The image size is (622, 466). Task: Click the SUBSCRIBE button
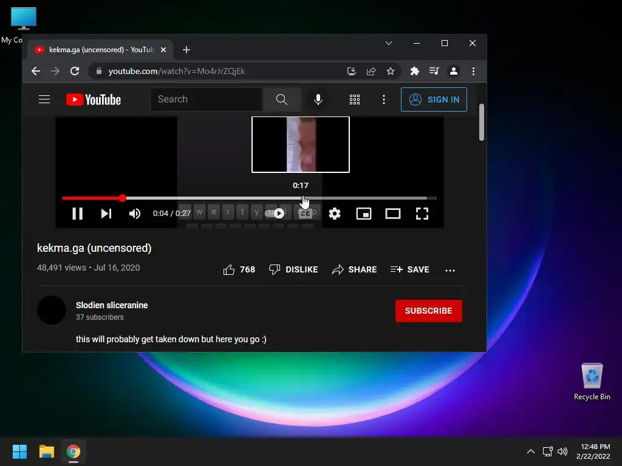tap(428, 311)
